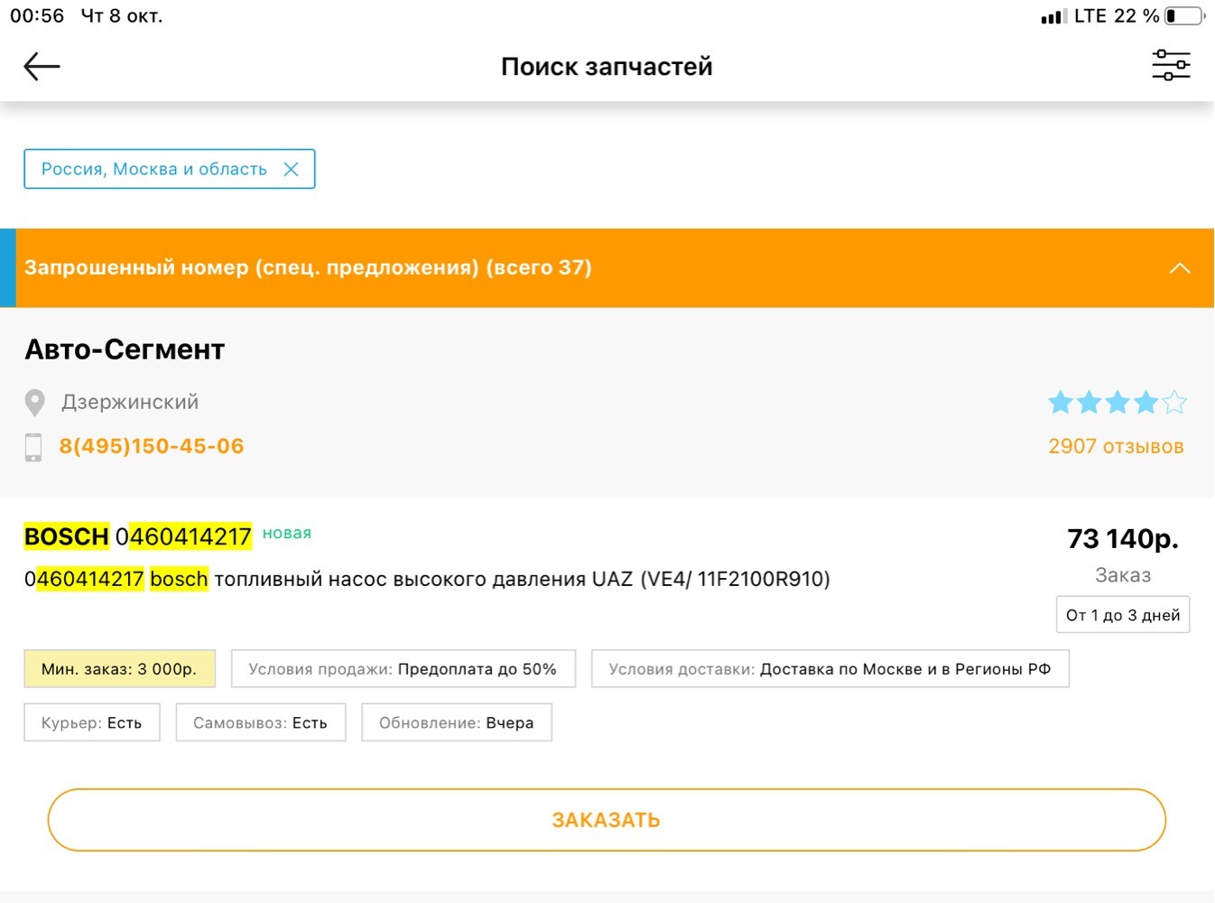Call seller at 8(495)150-45-06
This screenshot has height=903, width=1215.
[152, 446]
